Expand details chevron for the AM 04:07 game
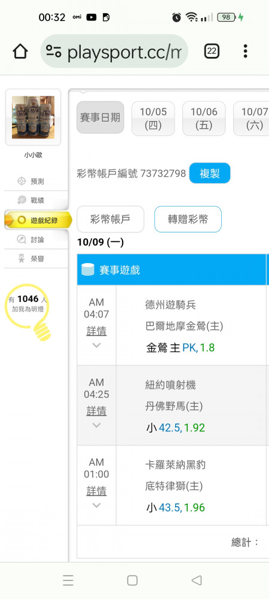Image resolution: width=269 pixels, height=599 pixels. pyautogui.click(x=96, y=346)
